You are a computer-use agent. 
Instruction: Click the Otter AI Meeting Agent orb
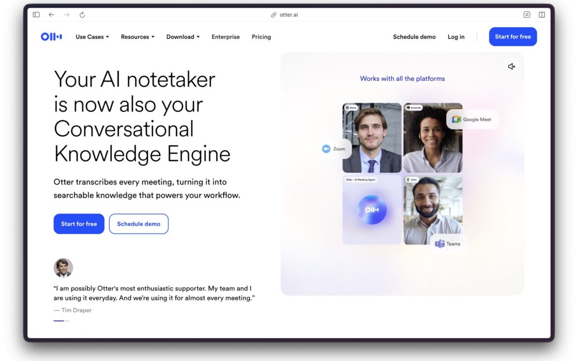tap(372, 210)
